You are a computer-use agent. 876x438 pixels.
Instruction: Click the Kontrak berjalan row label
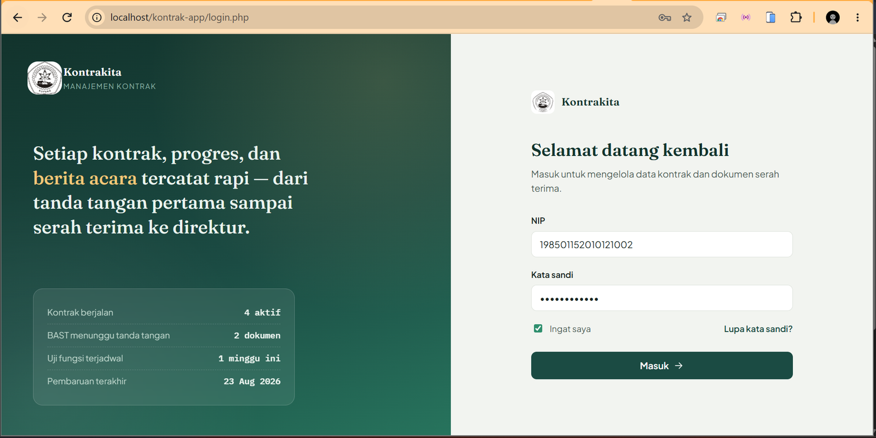[80, 313]
